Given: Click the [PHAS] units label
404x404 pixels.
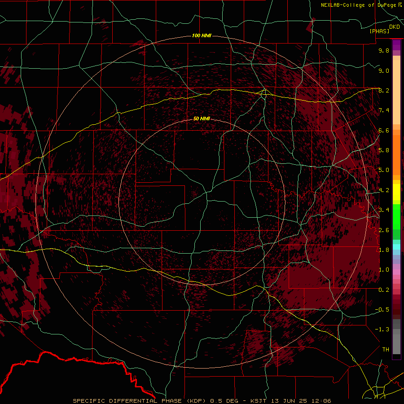Looking at the screenshot, I should coord(379,31).
